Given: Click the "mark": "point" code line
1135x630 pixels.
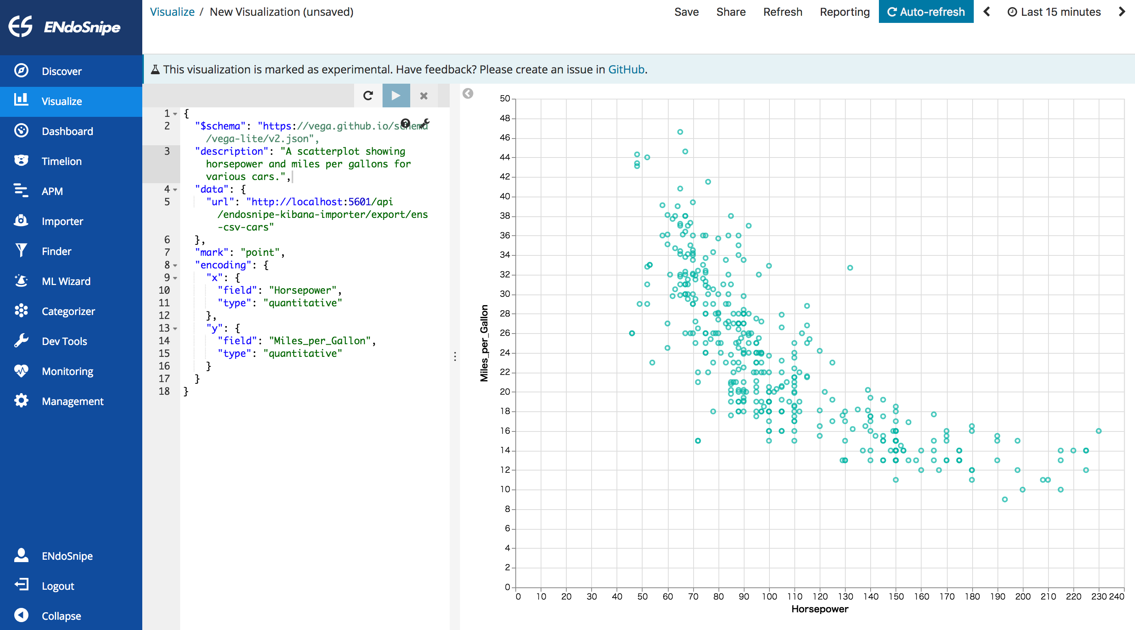Looking at the screenshot, I should [x=240, y=252].
